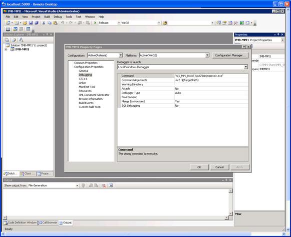
Task: Toggle Word Wrap icon in Output panel
Action: click(x=111, y=185)
